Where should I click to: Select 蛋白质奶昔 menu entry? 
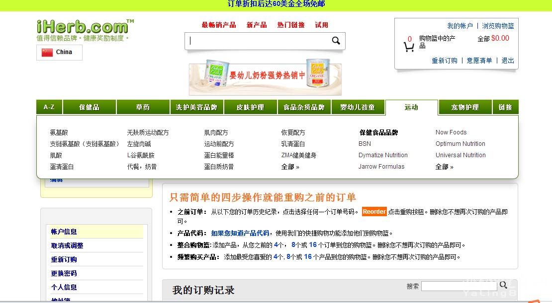219,167
